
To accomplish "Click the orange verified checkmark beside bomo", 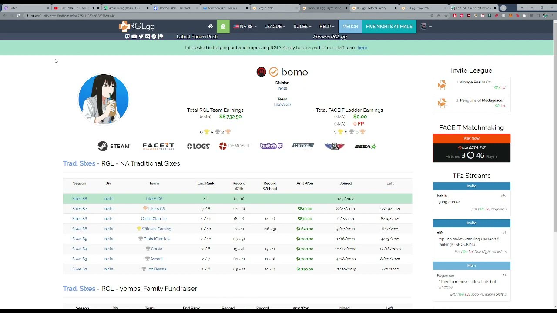I will (x=274, y=72).
